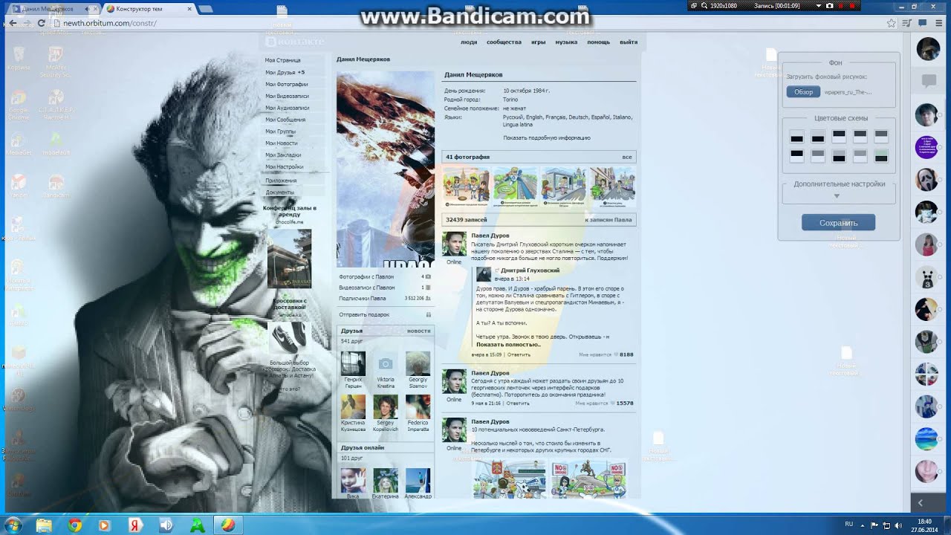Expand Дополнительные настройки with the triangle arrow
This screenshot has height=535, width=951.
click(837, 196)
